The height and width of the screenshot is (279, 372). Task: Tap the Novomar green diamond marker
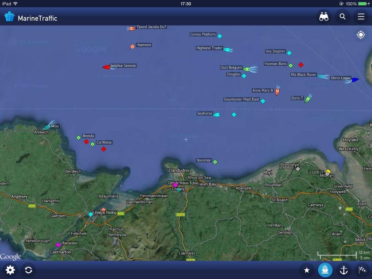coord(215,162)
